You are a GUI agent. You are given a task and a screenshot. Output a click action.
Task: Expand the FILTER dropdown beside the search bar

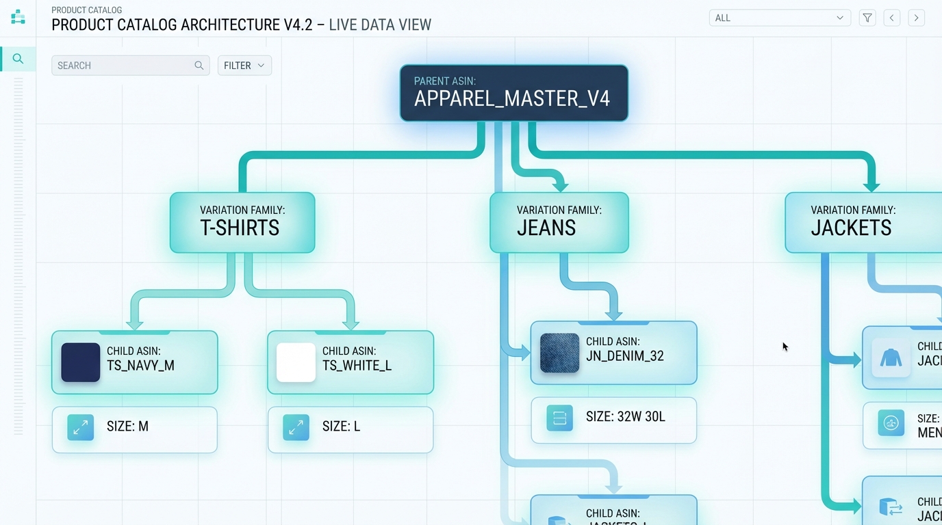[x=244, y=65]
